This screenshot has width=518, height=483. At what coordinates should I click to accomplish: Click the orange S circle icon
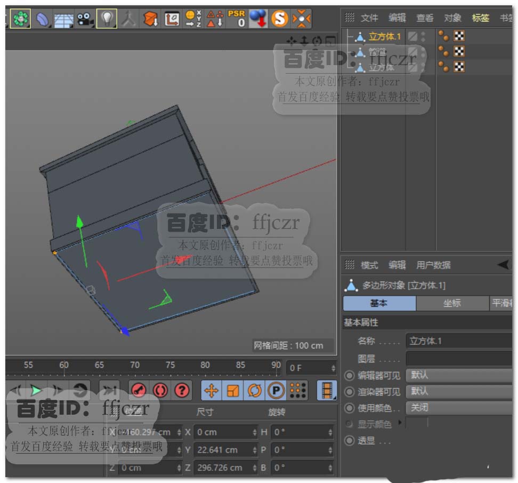click(x=279, y=19)
